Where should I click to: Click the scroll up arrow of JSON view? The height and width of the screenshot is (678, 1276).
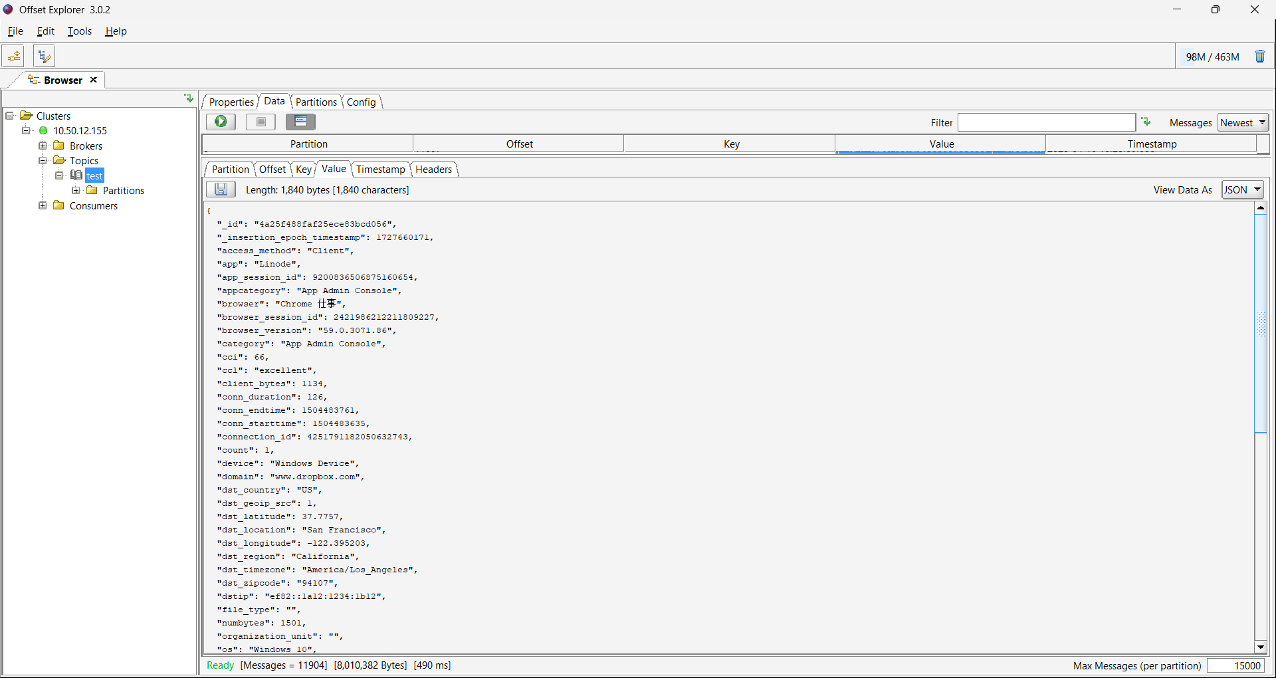coord(1261,208)
